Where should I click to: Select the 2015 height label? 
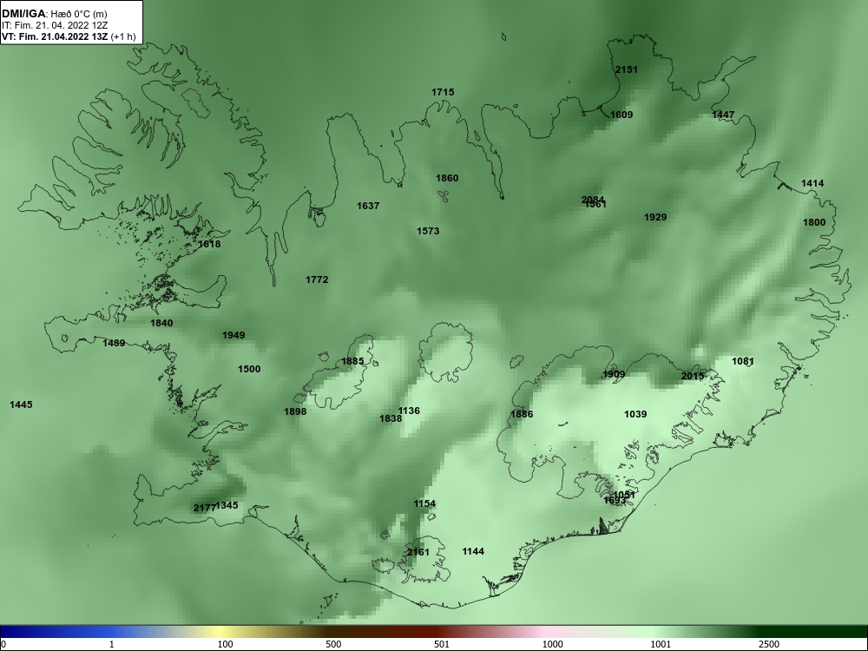693,376
